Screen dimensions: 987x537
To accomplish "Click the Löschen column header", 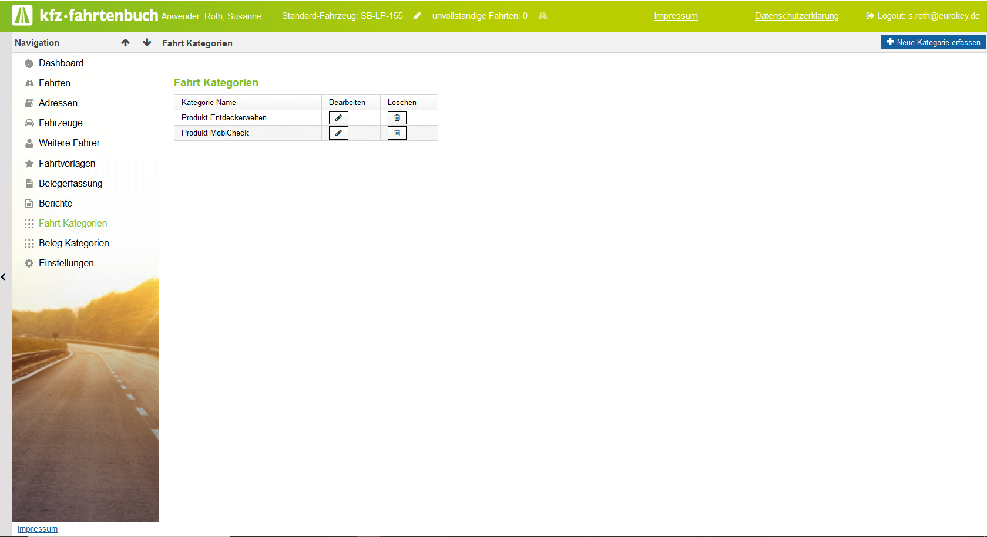I will tap(409, 102).
